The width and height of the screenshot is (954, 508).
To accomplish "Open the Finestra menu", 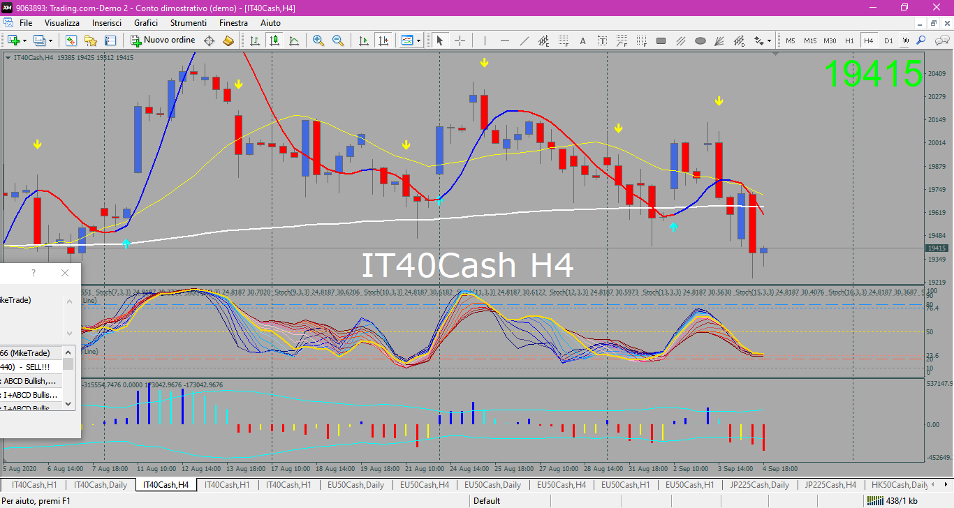I will pos(233,23).
